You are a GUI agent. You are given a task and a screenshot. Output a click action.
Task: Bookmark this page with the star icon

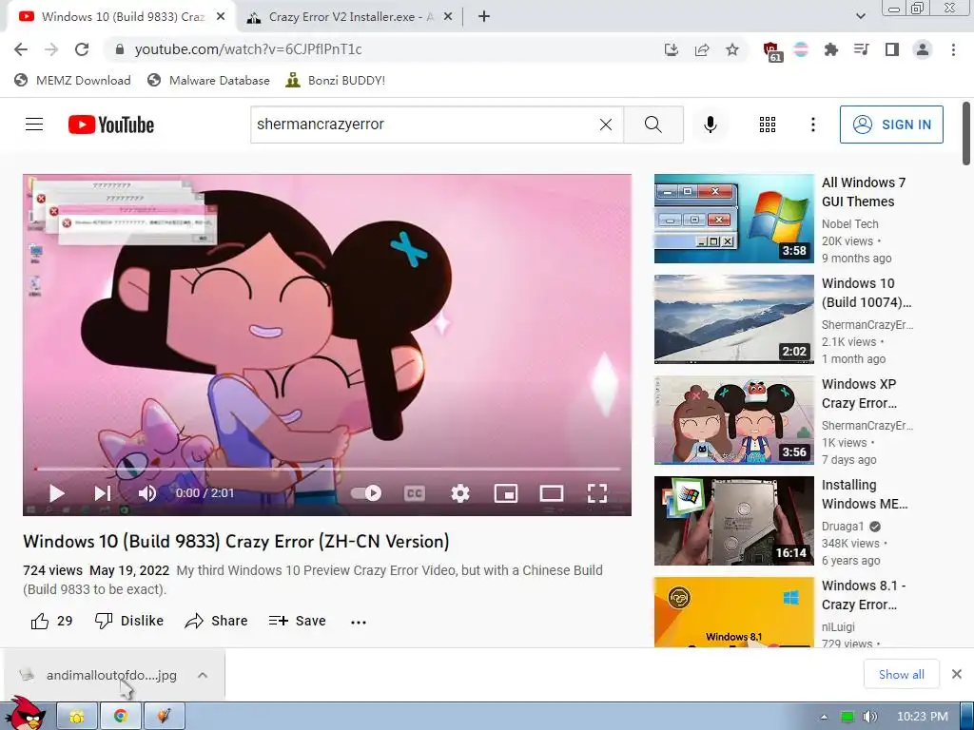(x=732, y=49)
